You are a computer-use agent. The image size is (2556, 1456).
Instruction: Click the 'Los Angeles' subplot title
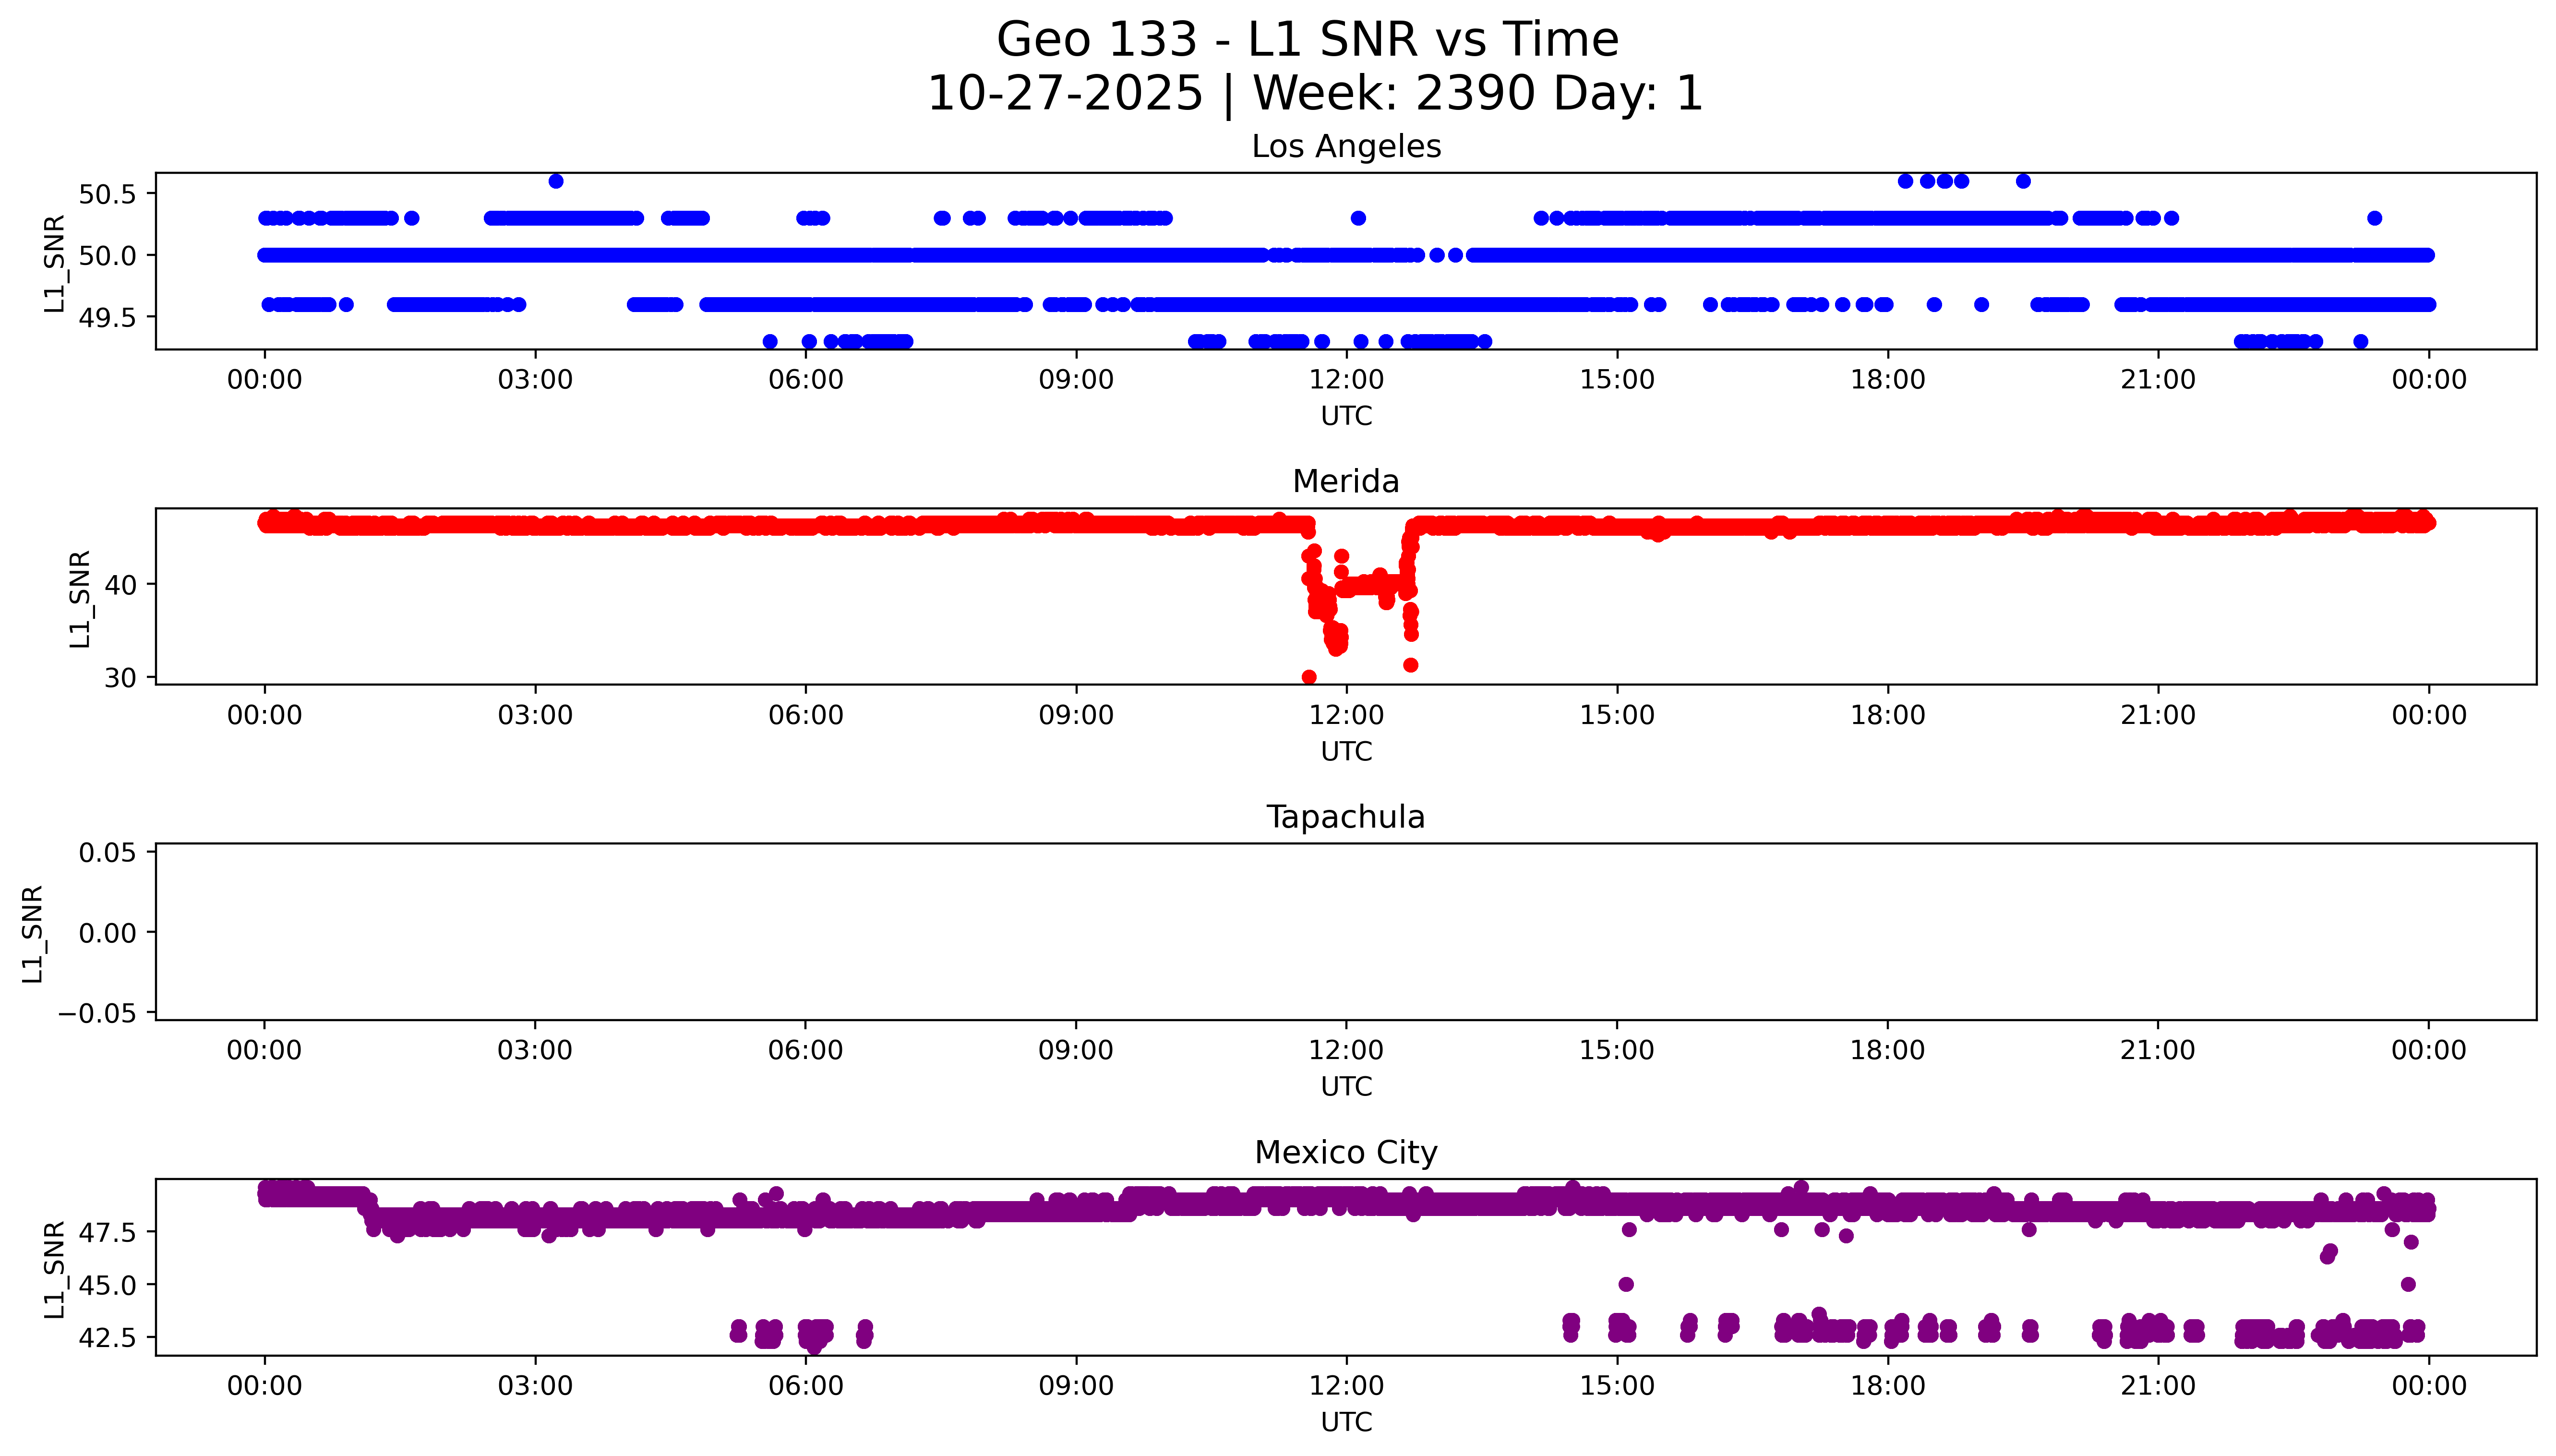coord(1345,147)
